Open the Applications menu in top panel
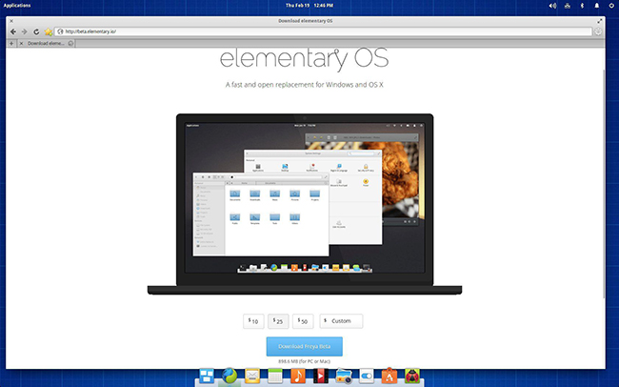This screenshot has height=387, width=619. (17, 6)
